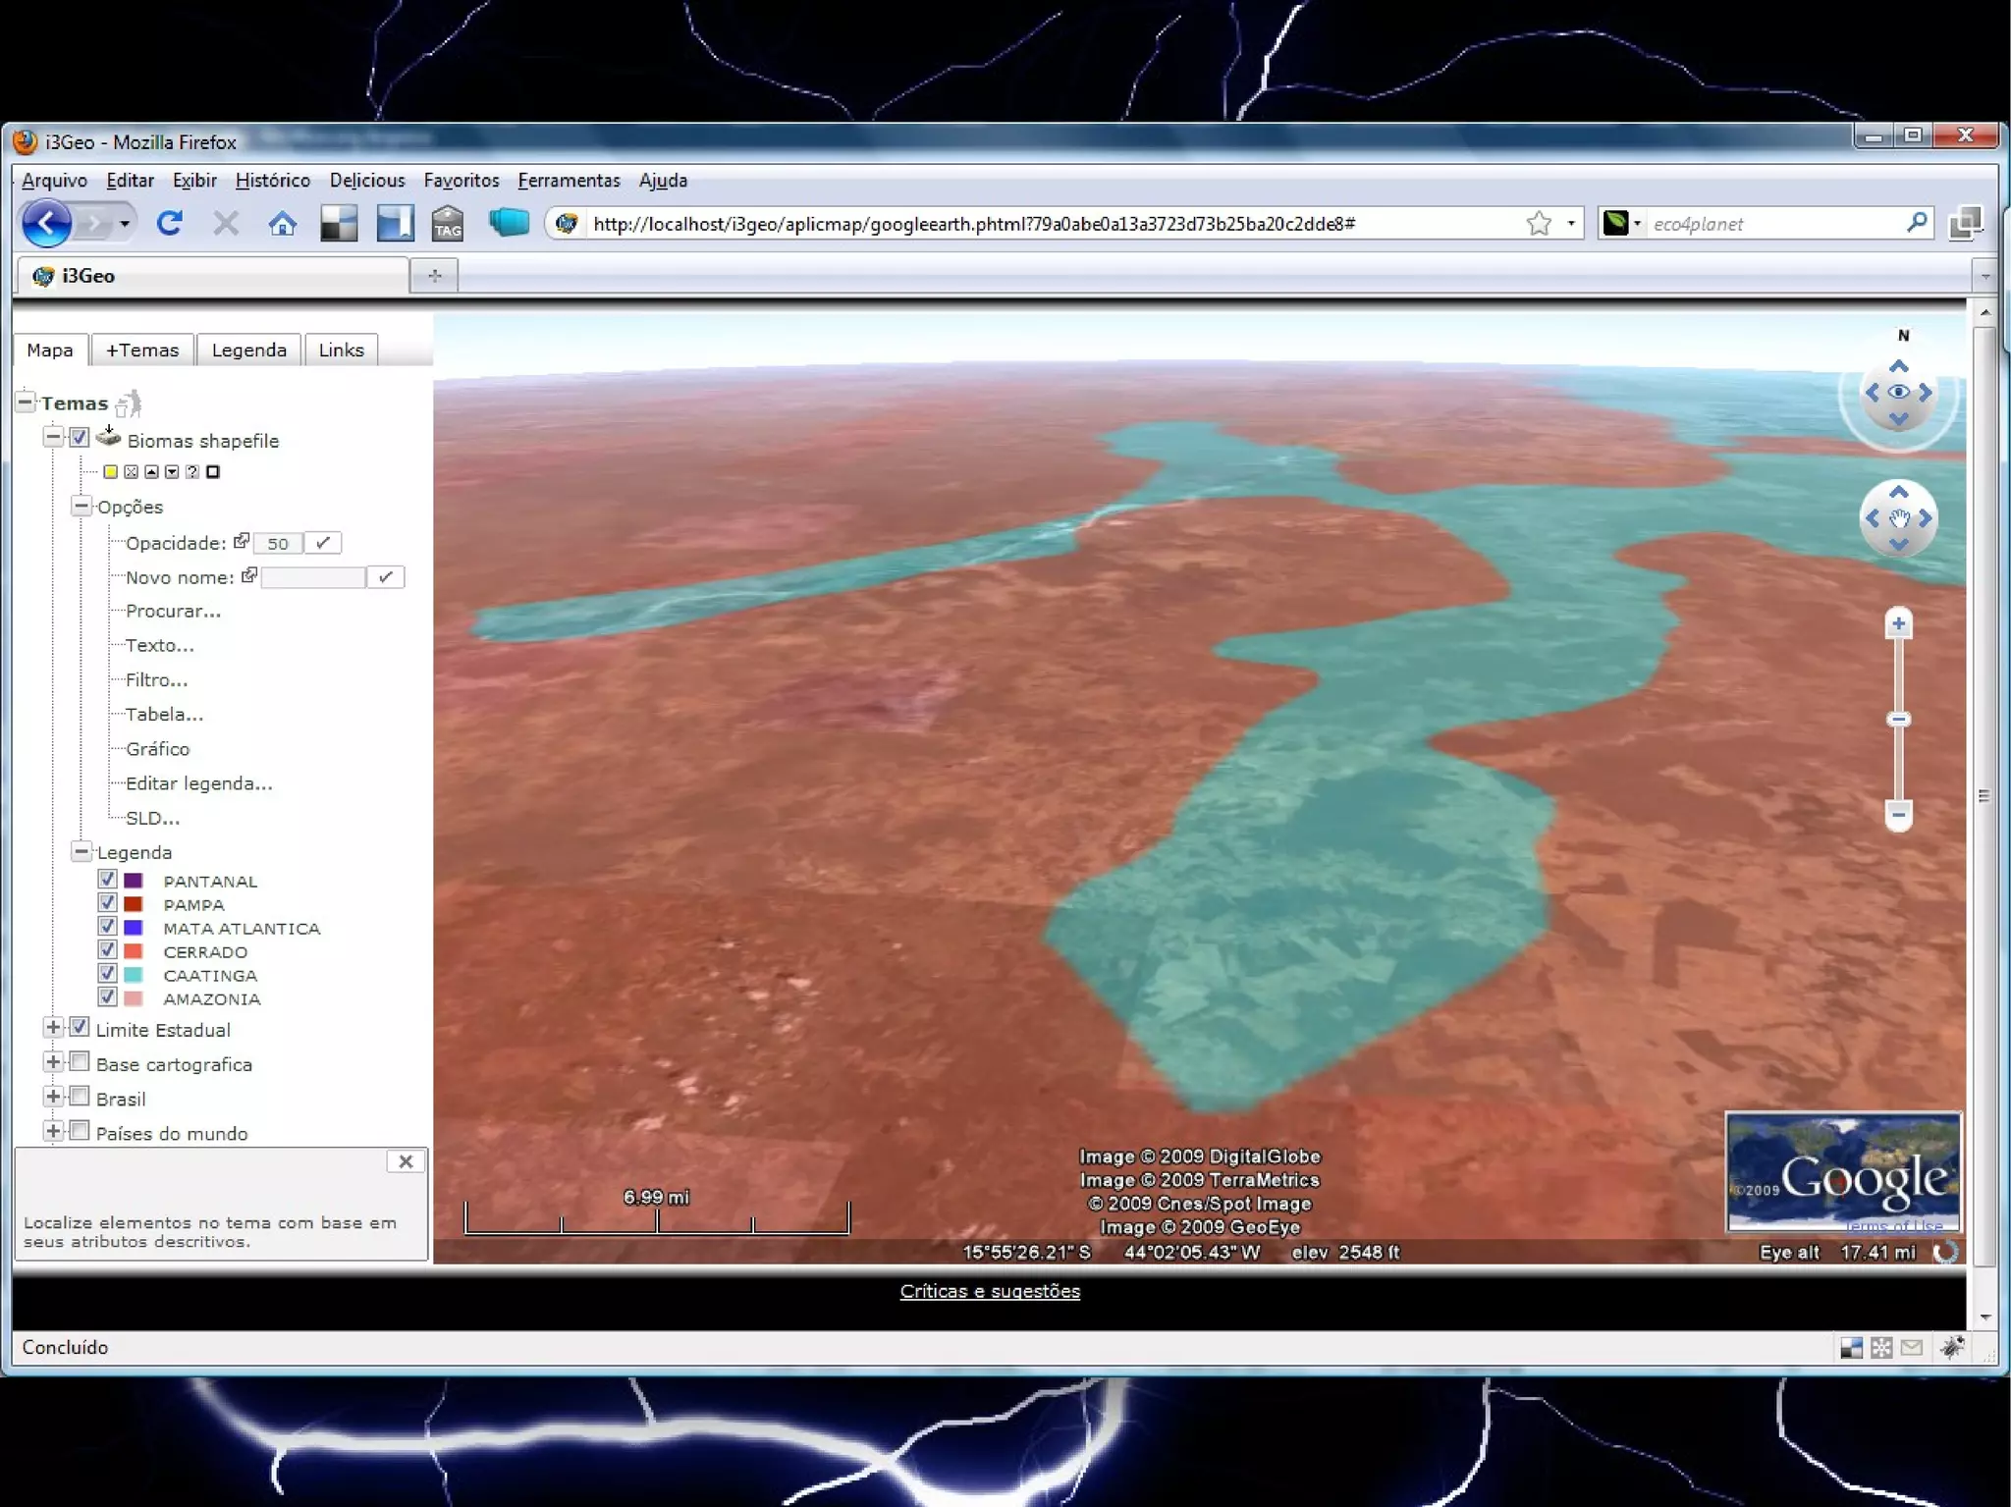
Task: Collapse the Opções tree node
Action: click(x=82, y=506)
